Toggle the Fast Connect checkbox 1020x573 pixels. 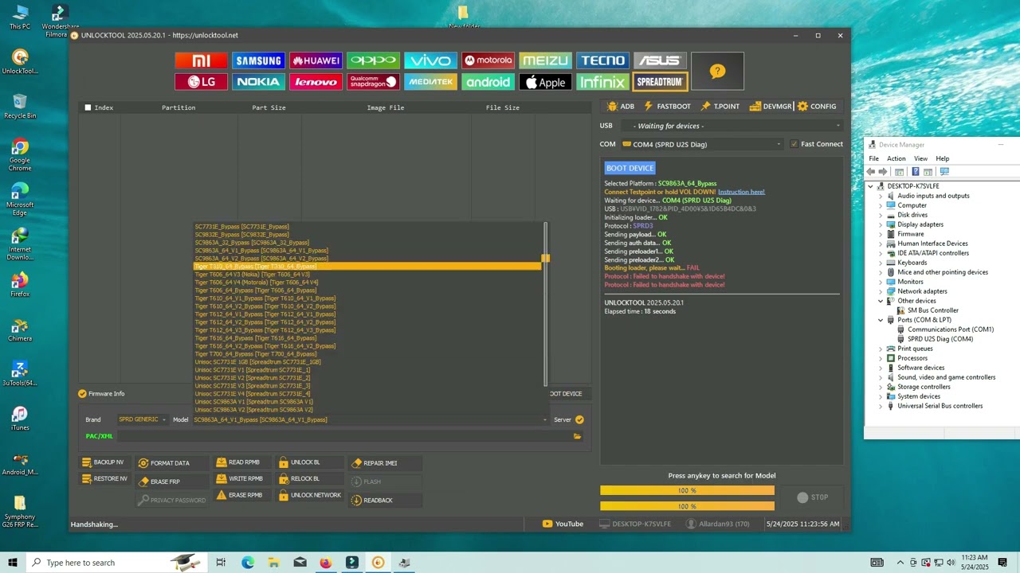[794, 144]
